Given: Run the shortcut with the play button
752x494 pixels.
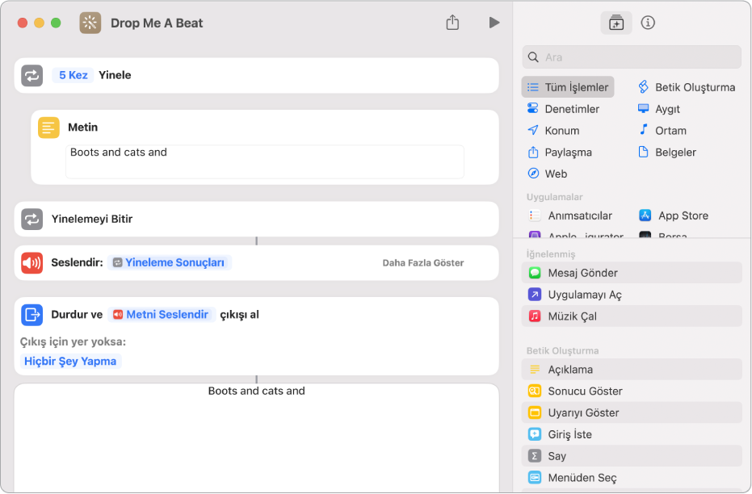Looking at the screenshot, I should [494, 23].
